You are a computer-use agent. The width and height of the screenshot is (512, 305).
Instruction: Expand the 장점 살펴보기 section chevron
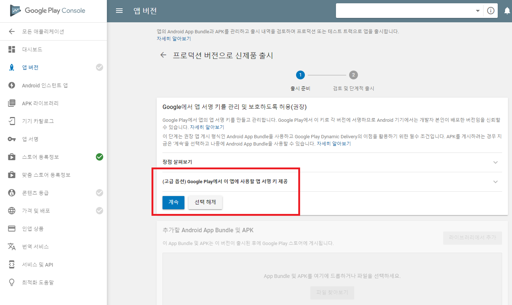tap(496, 162)
